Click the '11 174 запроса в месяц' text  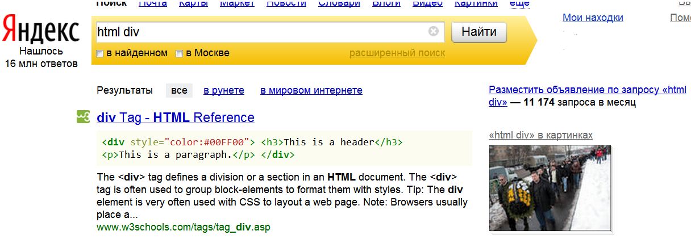tap(579, 103)
